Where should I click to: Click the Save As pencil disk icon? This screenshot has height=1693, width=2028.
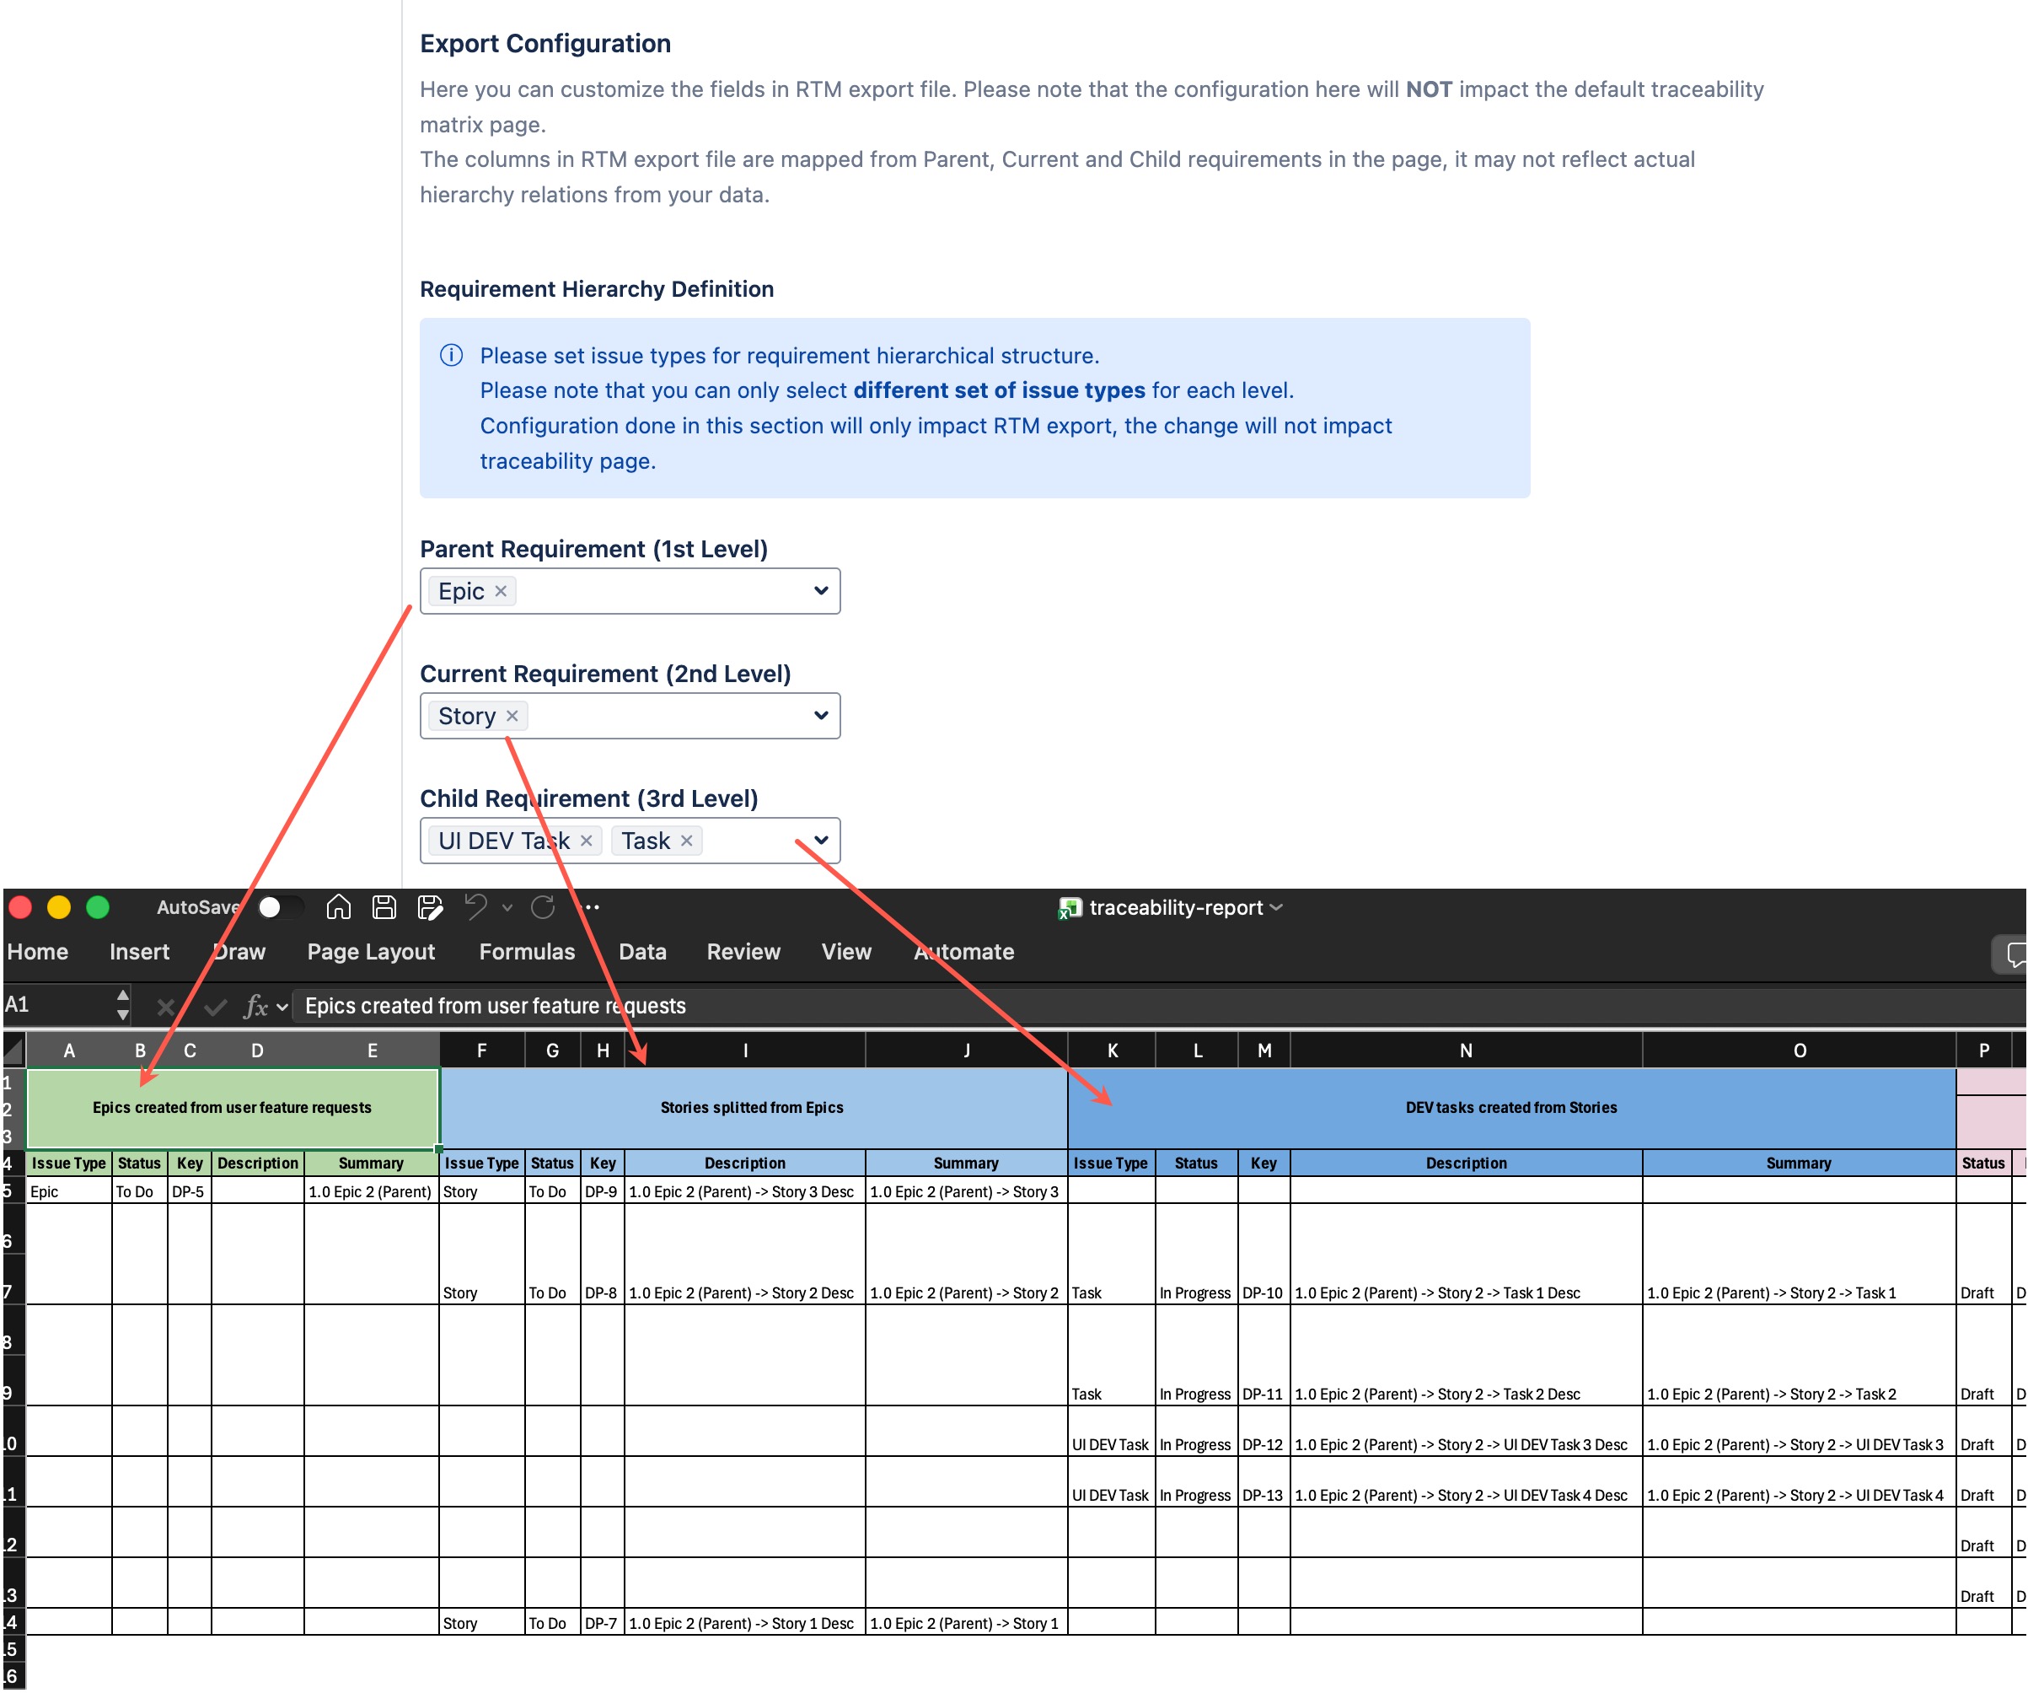pos(430,907)
